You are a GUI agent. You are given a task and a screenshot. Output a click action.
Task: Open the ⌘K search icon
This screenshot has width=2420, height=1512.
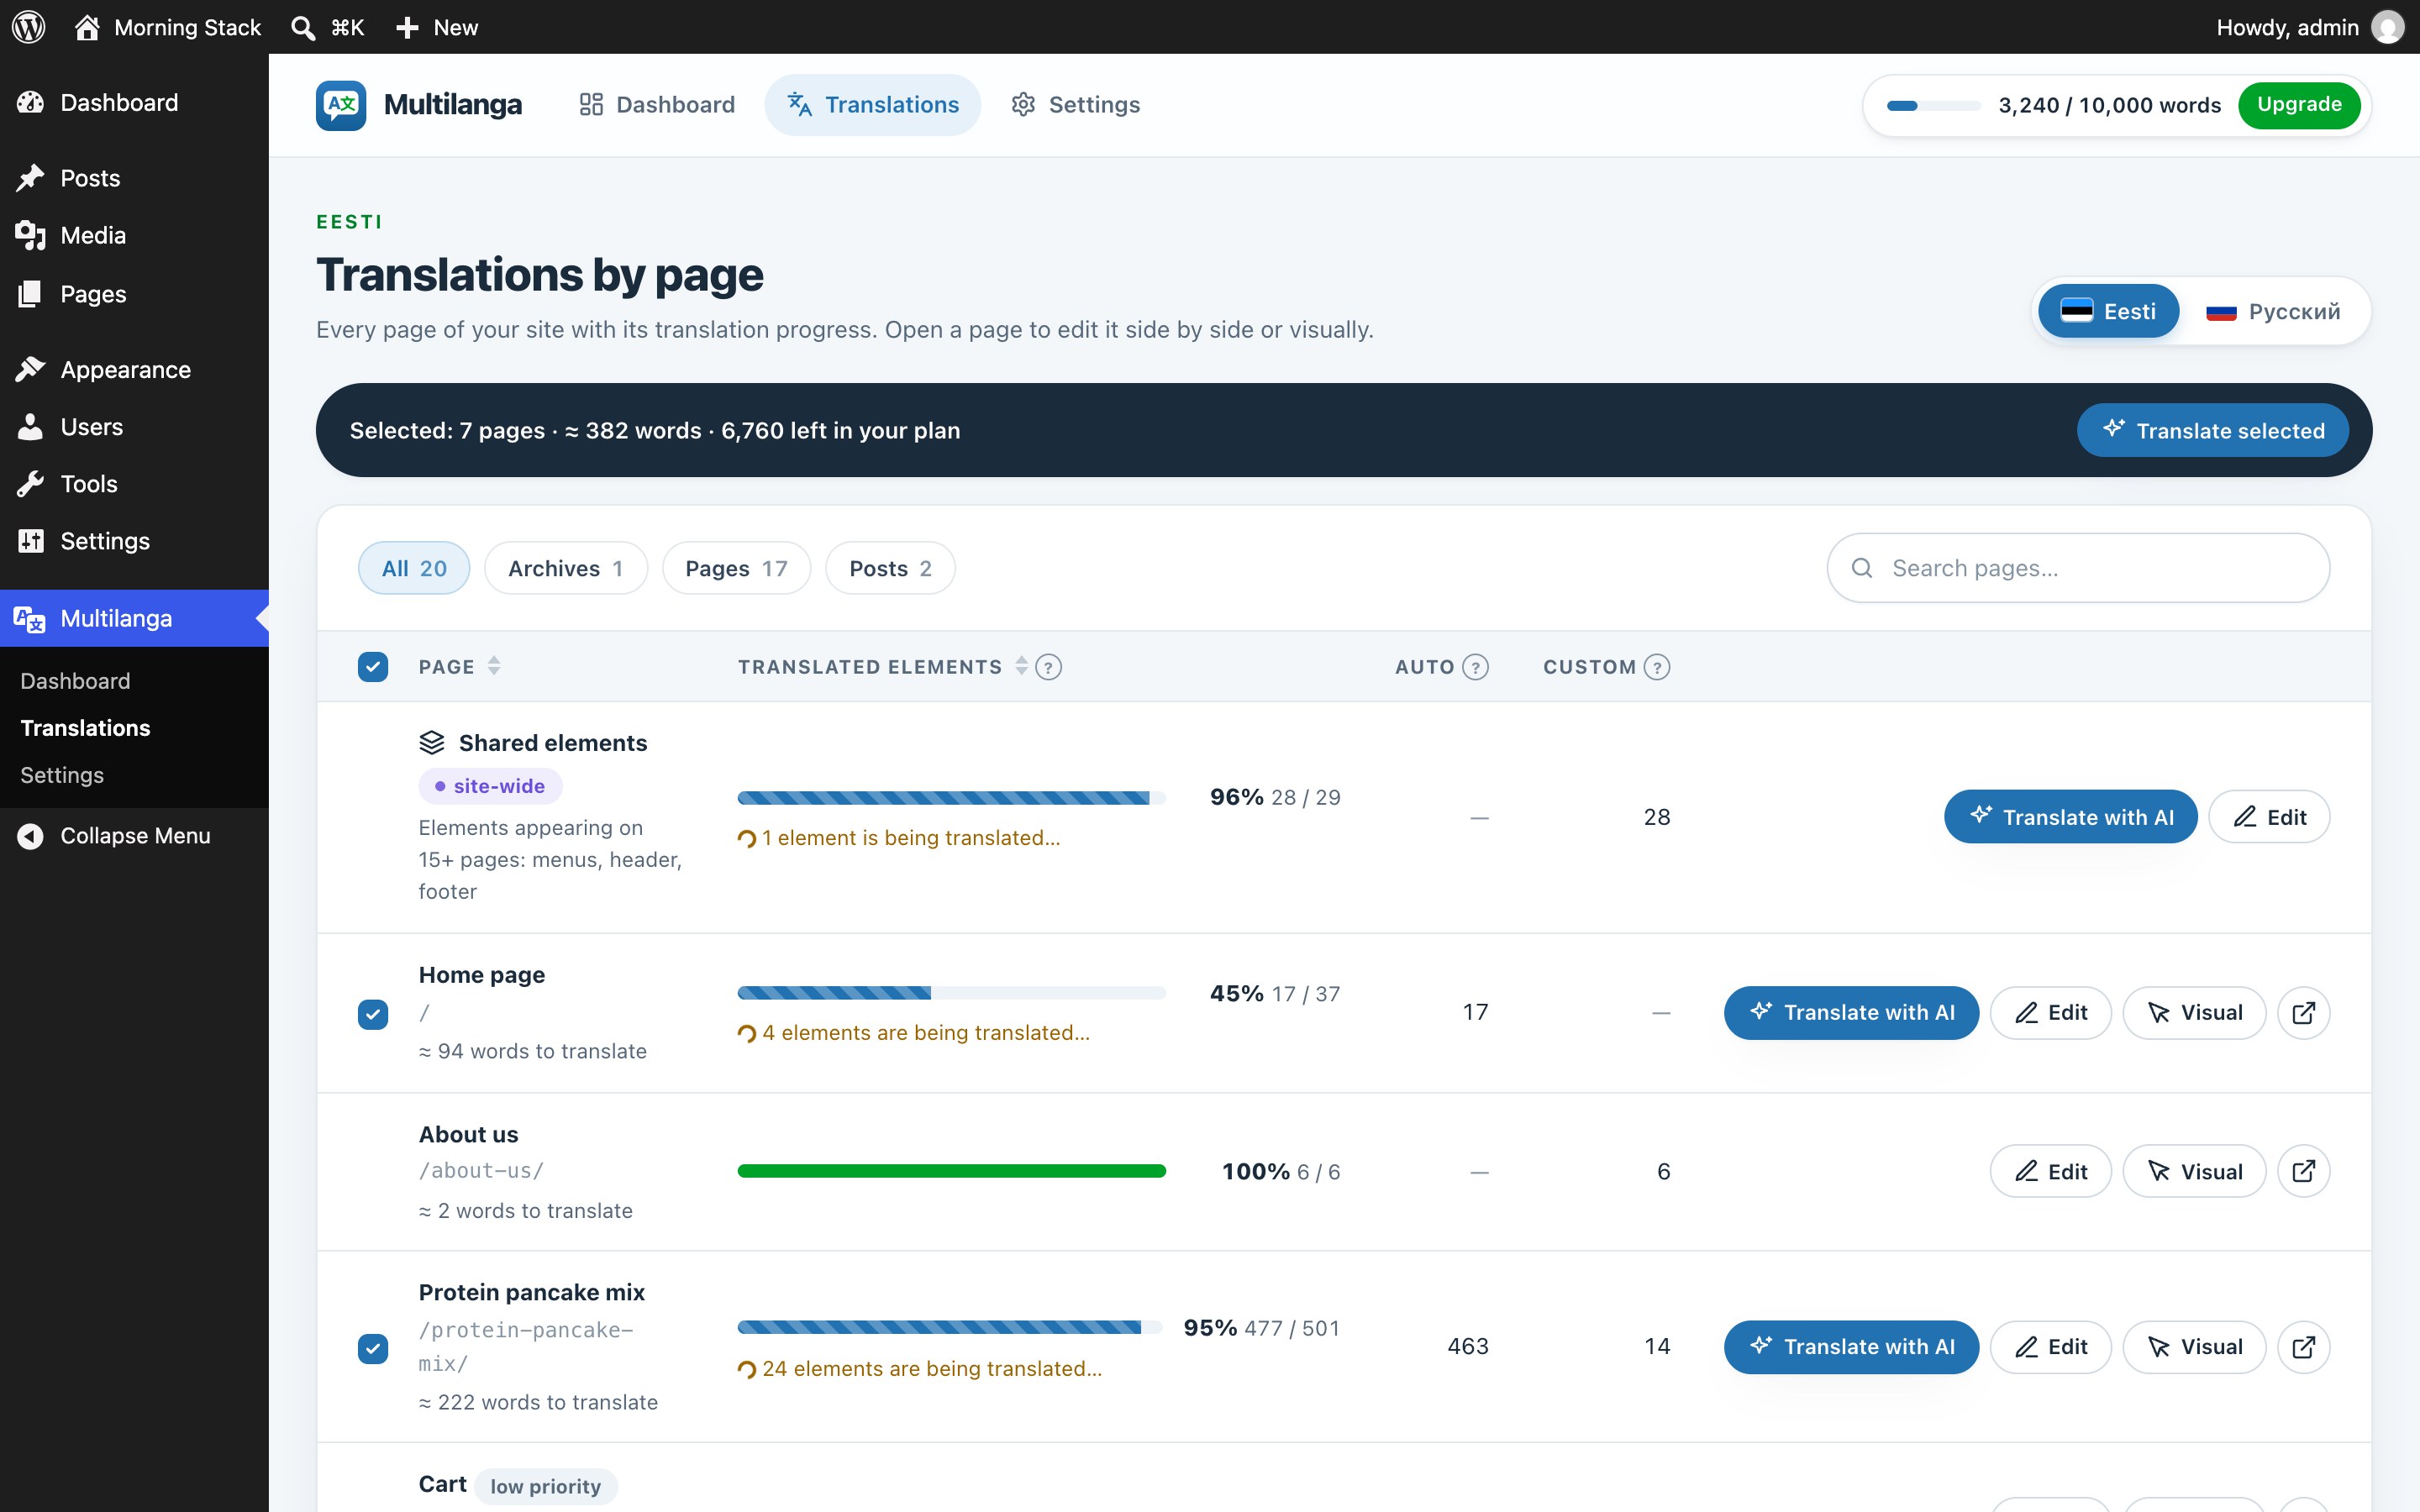tap(303, 27)
